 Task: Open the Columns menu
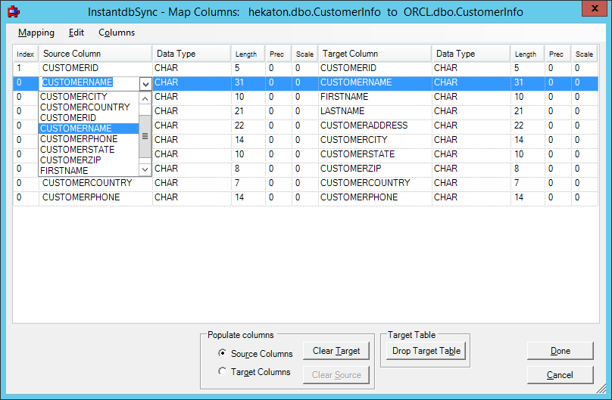[x=117, y=33]
